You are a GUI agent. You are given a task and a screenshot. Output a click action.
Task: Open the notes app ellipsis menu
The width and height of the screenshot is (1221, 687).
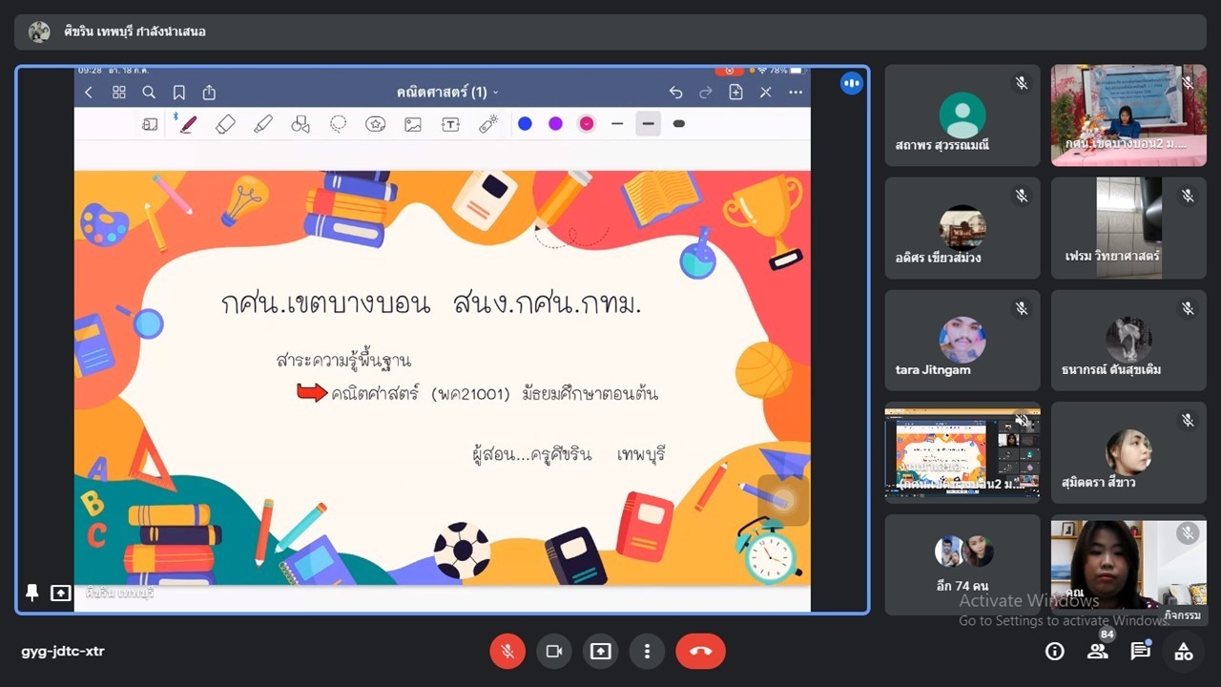coord(796,93)
